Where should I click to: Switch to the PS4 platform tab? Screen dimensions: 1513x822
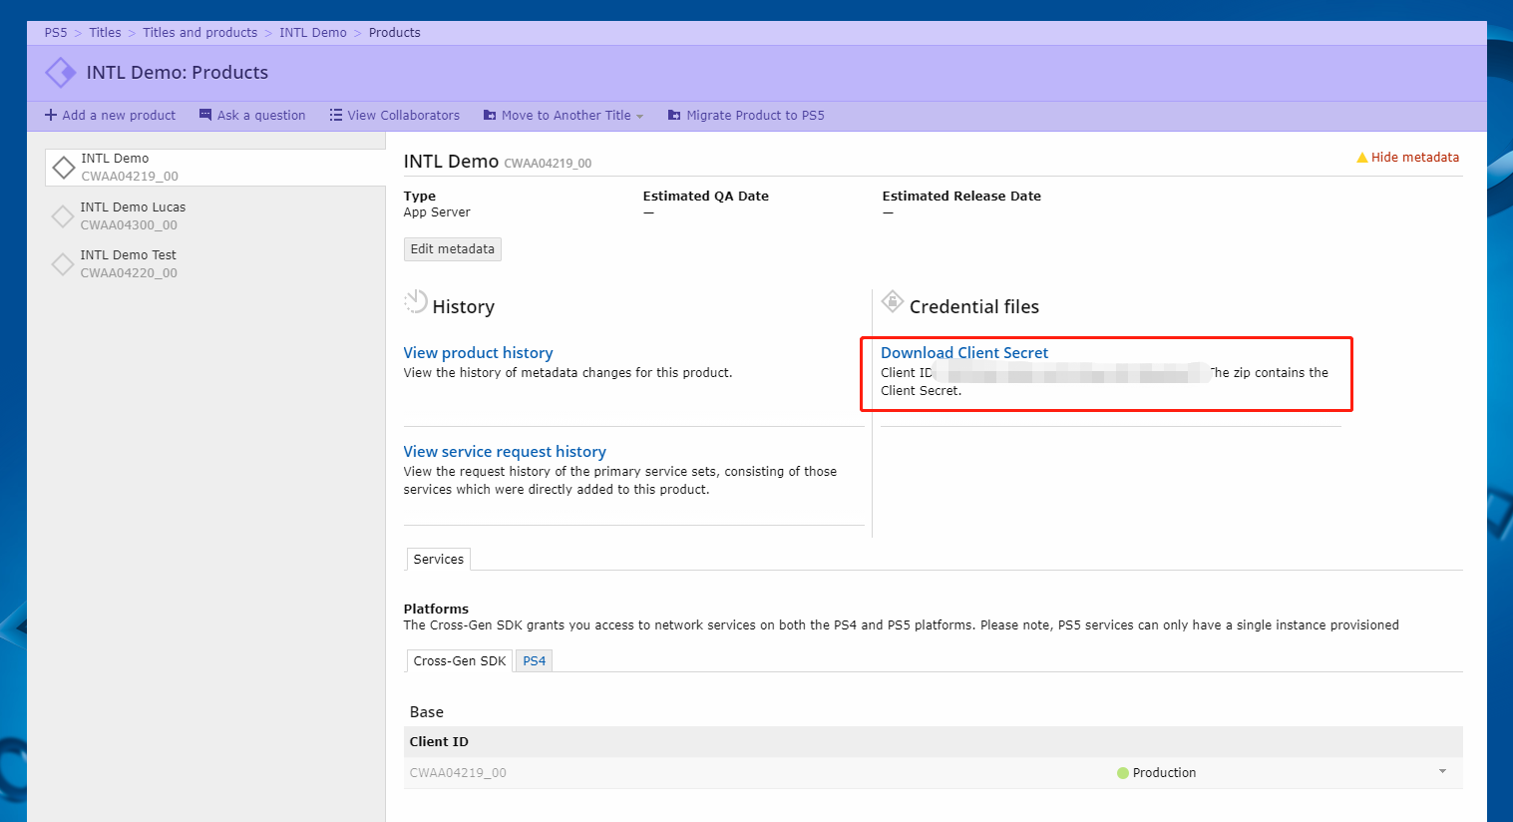[534, 661]
